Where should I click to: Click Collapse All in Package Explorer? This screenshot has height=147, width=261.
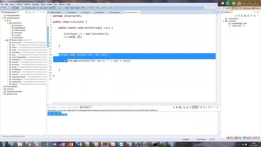pos(26,12)
